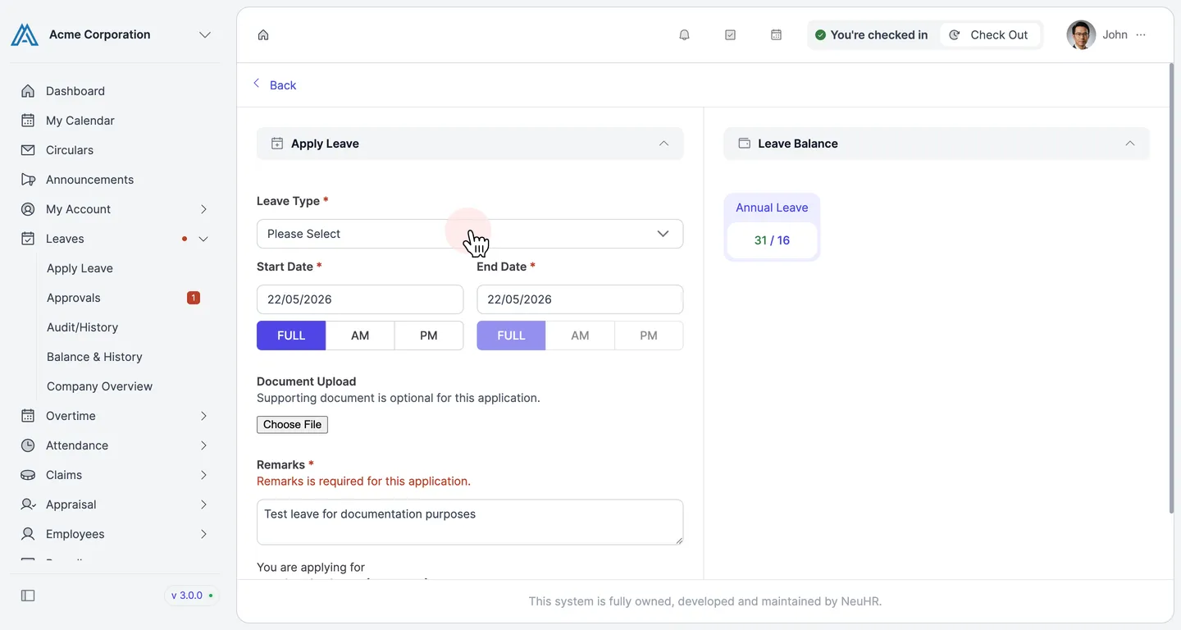The width and height of the screenshot is (1181, 630).
Task: Select PM for start date
Action: pyautogui.click(x=429, y=336)
